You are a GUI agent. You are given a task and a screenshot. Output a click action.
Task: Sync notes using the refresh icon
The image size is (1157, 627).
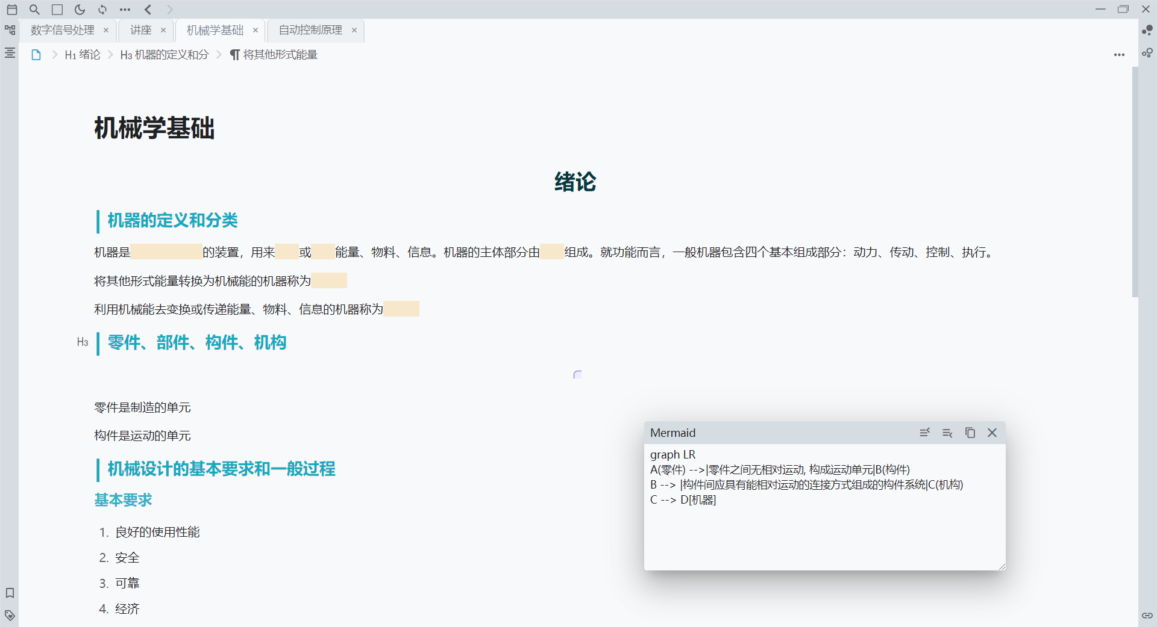102,9
